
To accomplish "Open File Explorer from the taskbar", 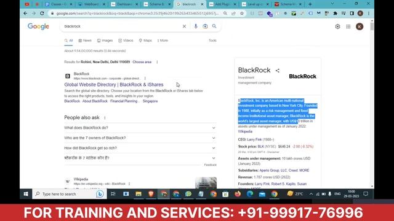I will [139, 194].
